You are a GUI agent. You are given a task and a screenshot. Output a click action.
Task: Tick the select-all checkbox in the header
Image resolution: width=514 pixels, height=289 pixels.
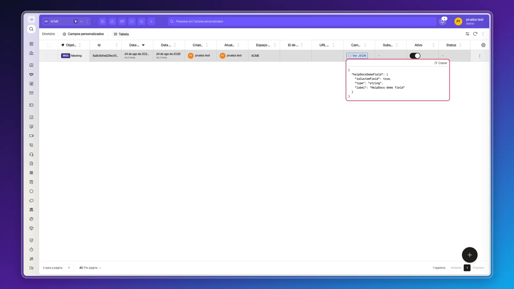48,45
